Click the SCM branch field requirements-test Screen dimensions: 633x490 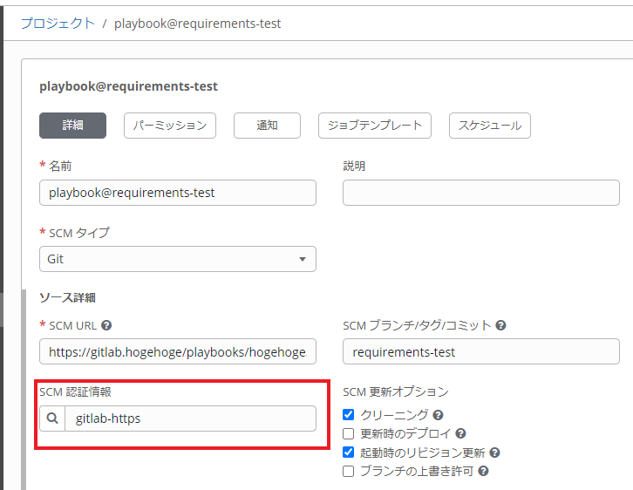tap(481, 351)
